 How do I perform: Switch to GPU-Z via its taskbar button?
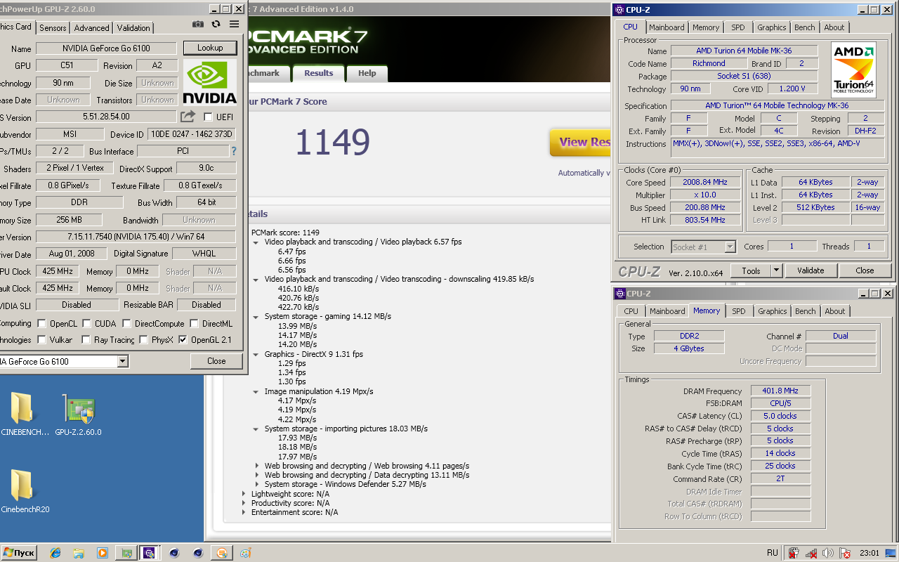pyautogui.click(x=126, y=553)
